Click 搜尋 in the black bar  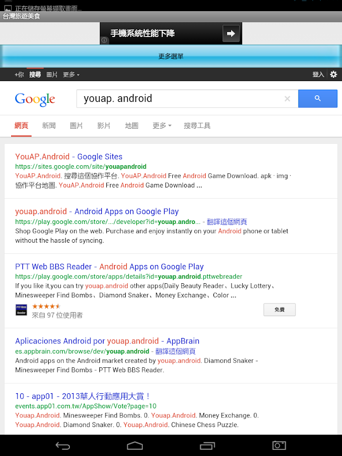[35, 75]
